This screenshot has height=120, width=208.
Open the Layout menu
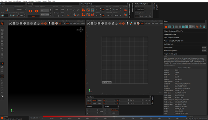[x=45, y=1]
